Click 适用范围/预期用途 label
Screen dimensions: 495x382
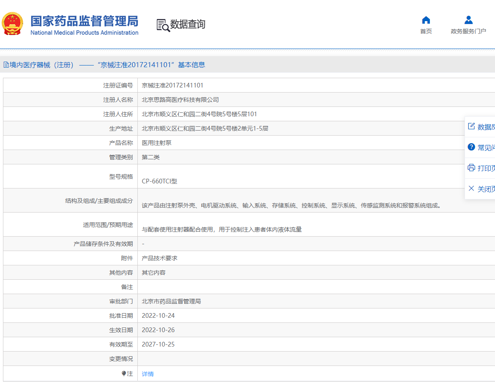108,225
